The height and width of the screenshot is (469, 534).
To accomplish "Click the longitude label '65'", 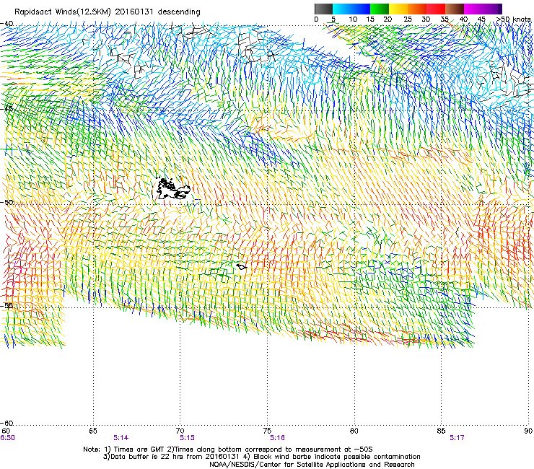I will (93, 431).
